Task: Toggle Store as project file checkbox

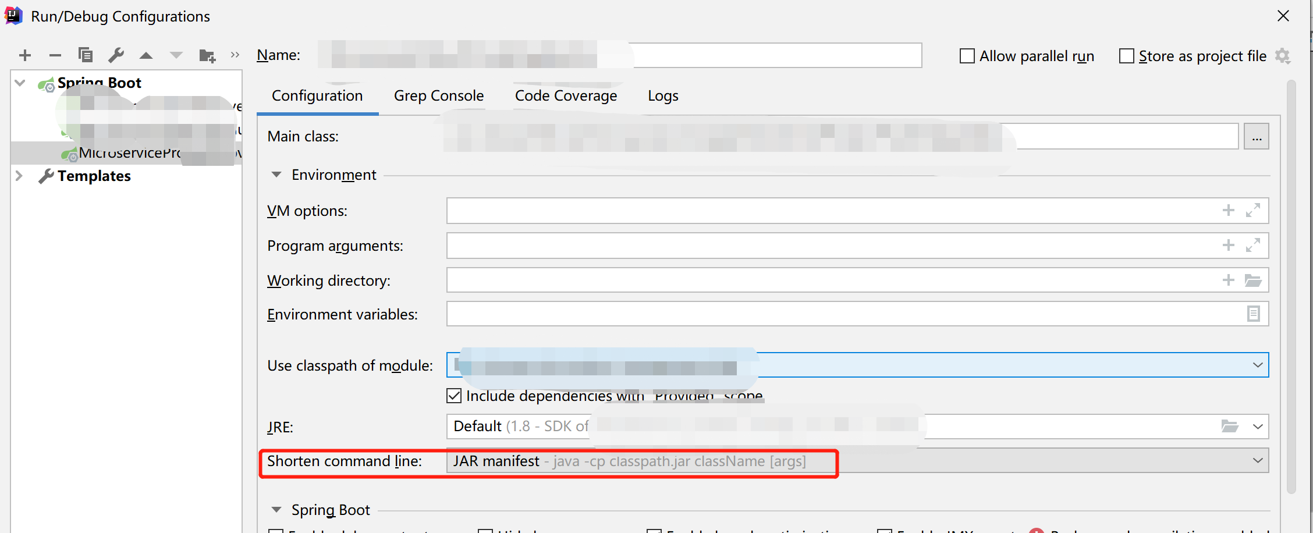Action: 1127,56
